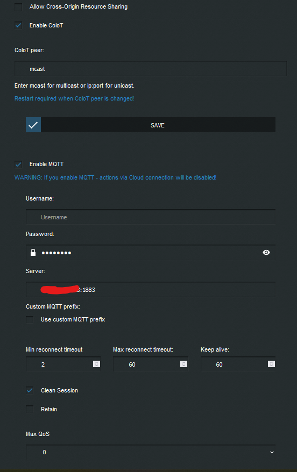This screenshot has height=472, width=297.
Task: Adjust Keep alive stepper arrows
Action: [x=271, y=364]
